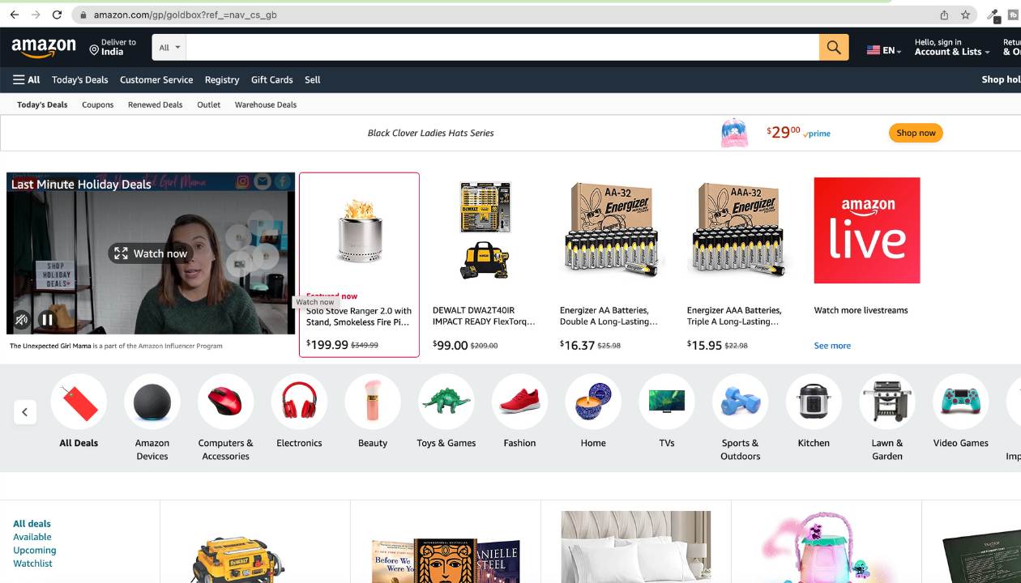The width and height of the screenshot is (1021, 583).
Task: Switch to the Outlet tab
Action: [x=208, y=104]
